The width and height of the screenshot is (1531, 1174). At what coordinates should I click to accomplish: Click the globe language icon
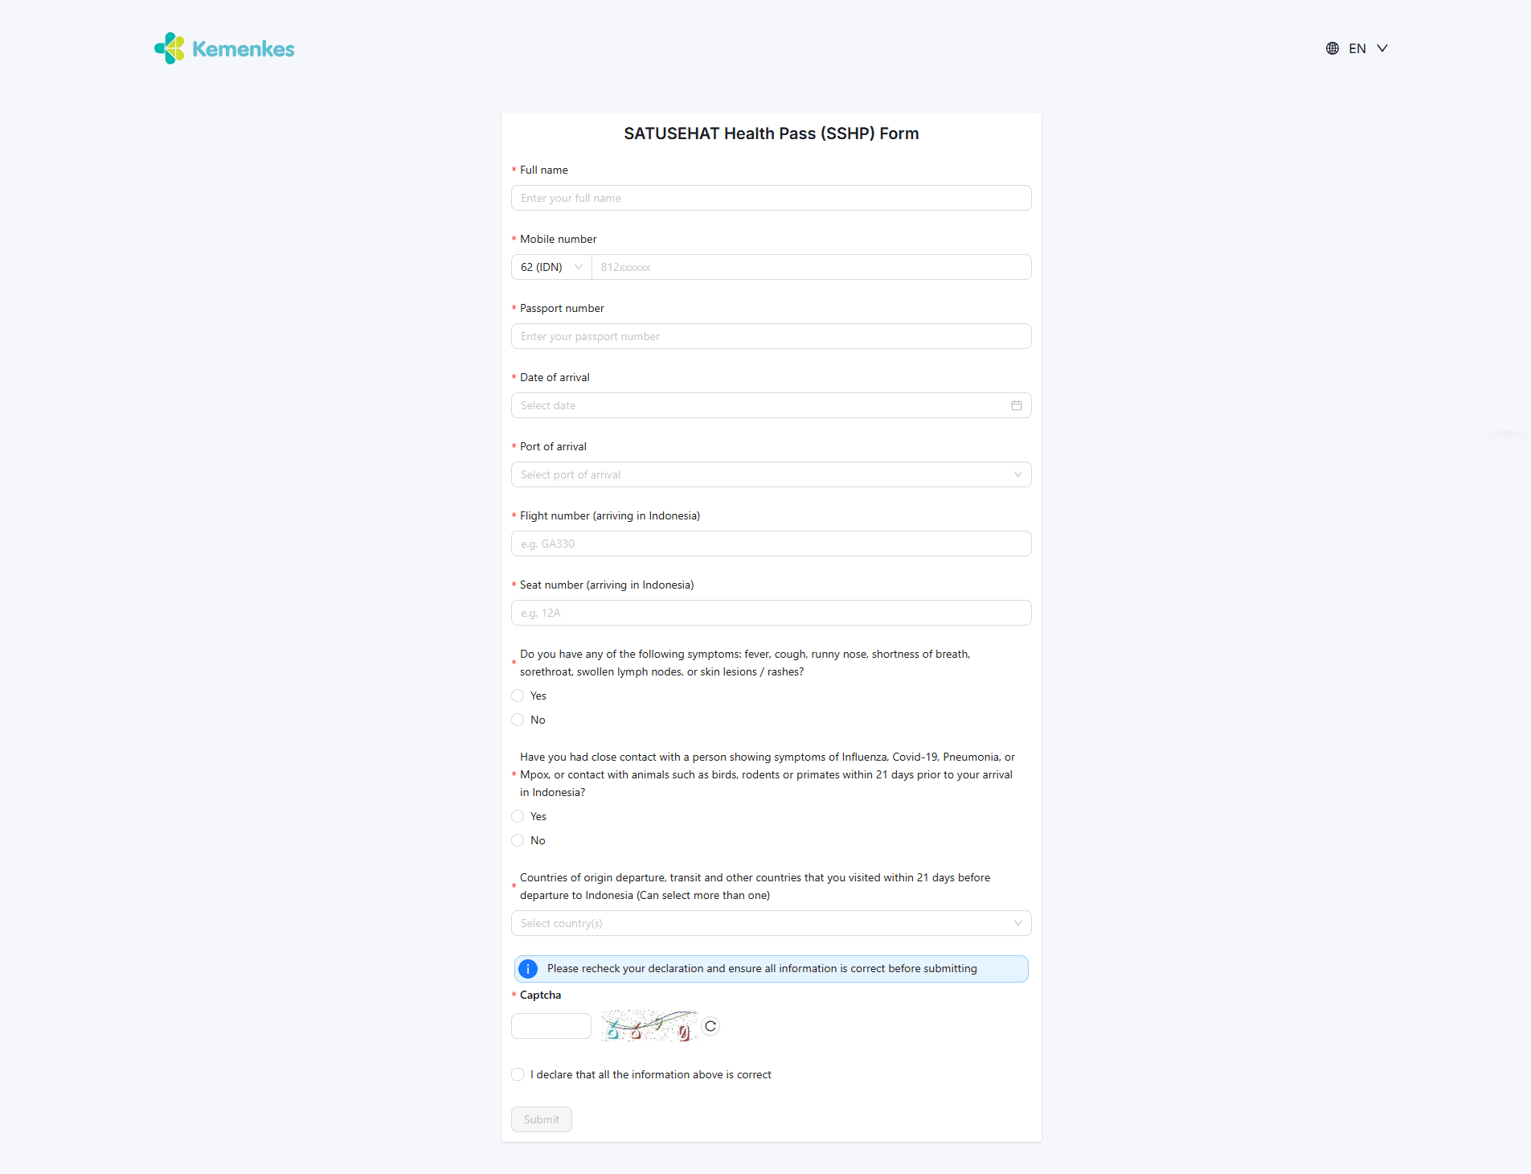point(1332,48)
